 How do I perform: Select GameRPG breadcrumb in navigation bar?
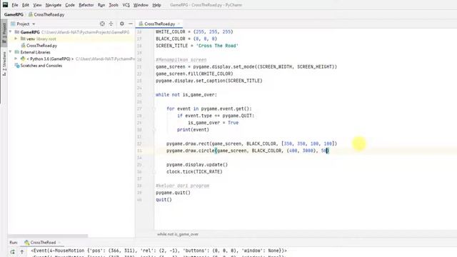click(14, 14)
